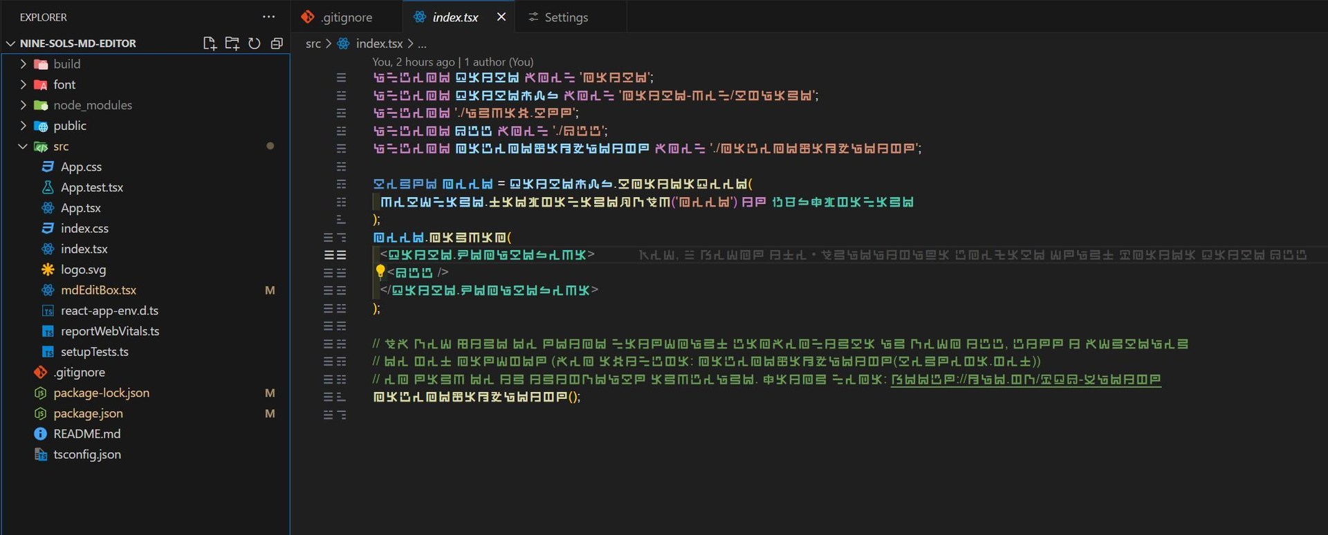Refresh the Explorer file tree
Viewport: 1328px width, 535px height.
255,44
